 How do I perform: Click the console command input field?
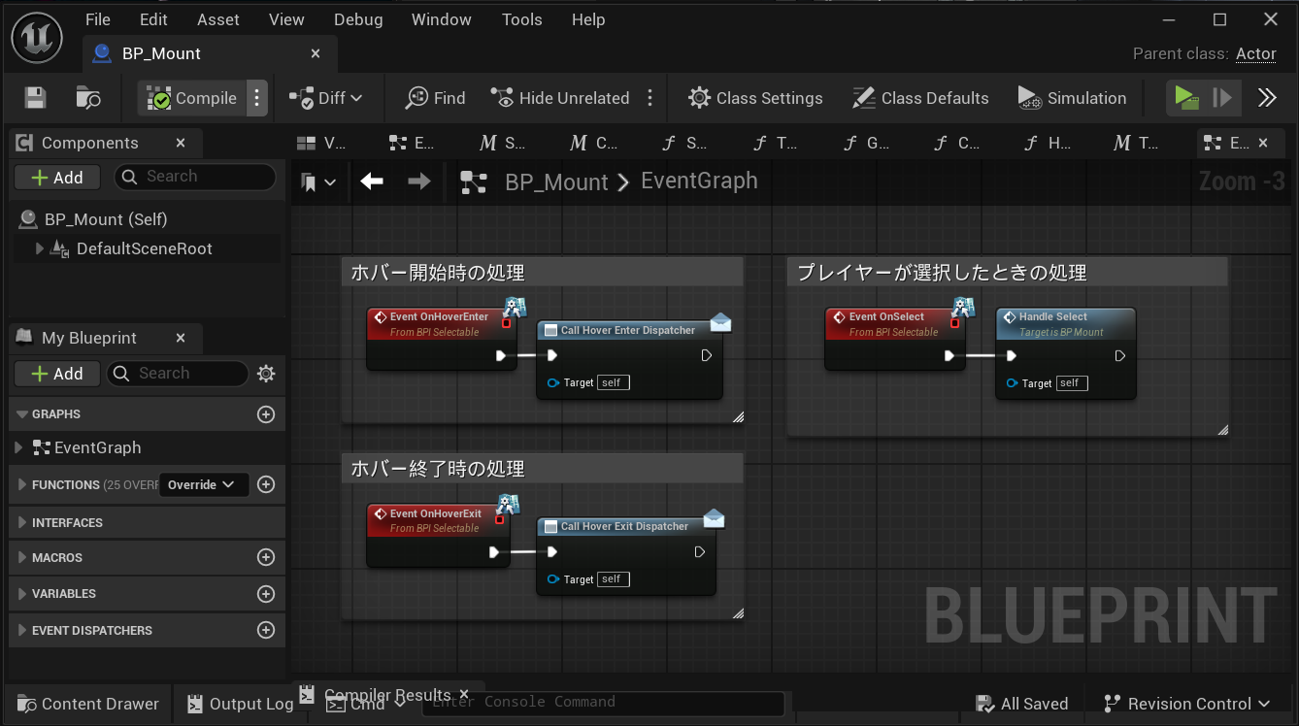pyautogui.click(x=604, y=703)
